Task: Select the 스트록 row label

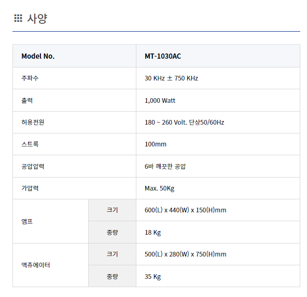Action: click(x=30, y=144)
